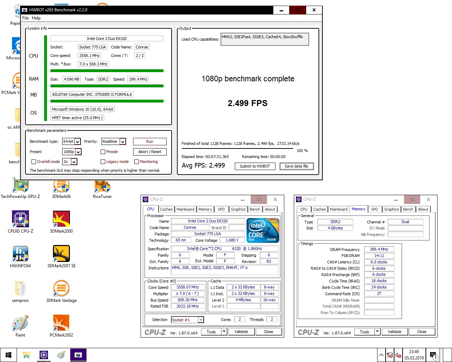Open the TechPowerUp GPU-Z desktop icon
452x362 pixels.
point(20,188)
